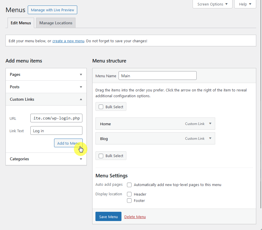Image resolution: width=262 pixels, height=230 pixels.
Task: Tick the upper Bulk Select checkbox
Action: 101,107
